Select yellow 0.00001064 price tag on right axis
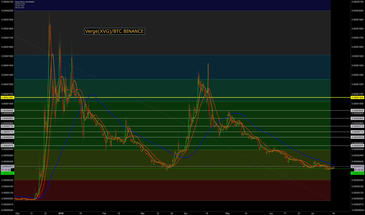 point(357,98)
